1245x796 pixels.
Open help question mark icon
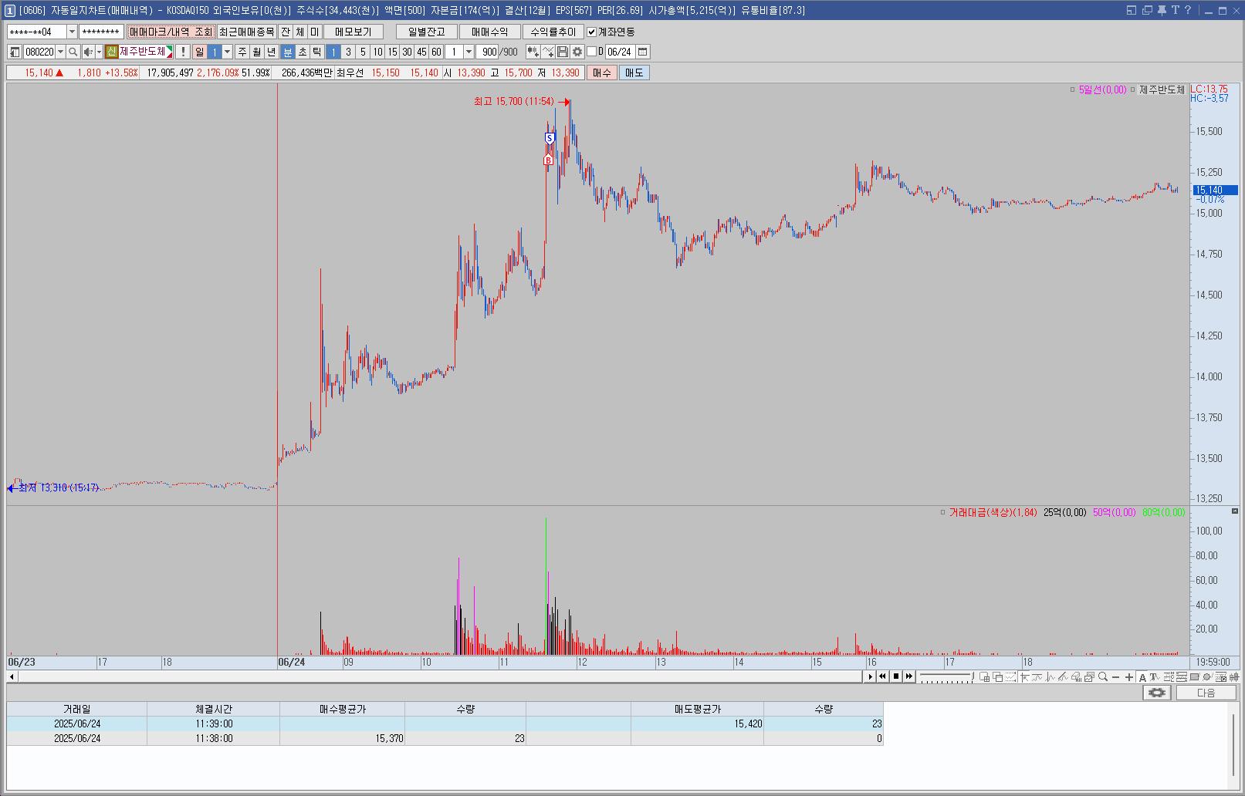(x=1188, y=10)
